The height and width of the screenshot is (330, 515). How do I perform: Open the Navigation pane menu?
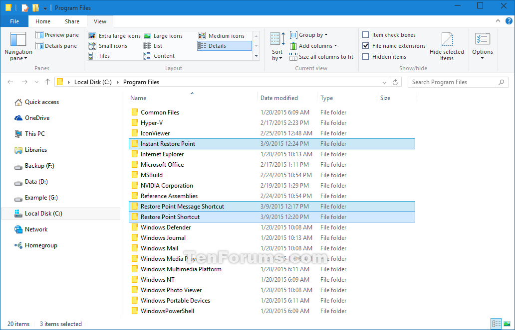point(18,46)
